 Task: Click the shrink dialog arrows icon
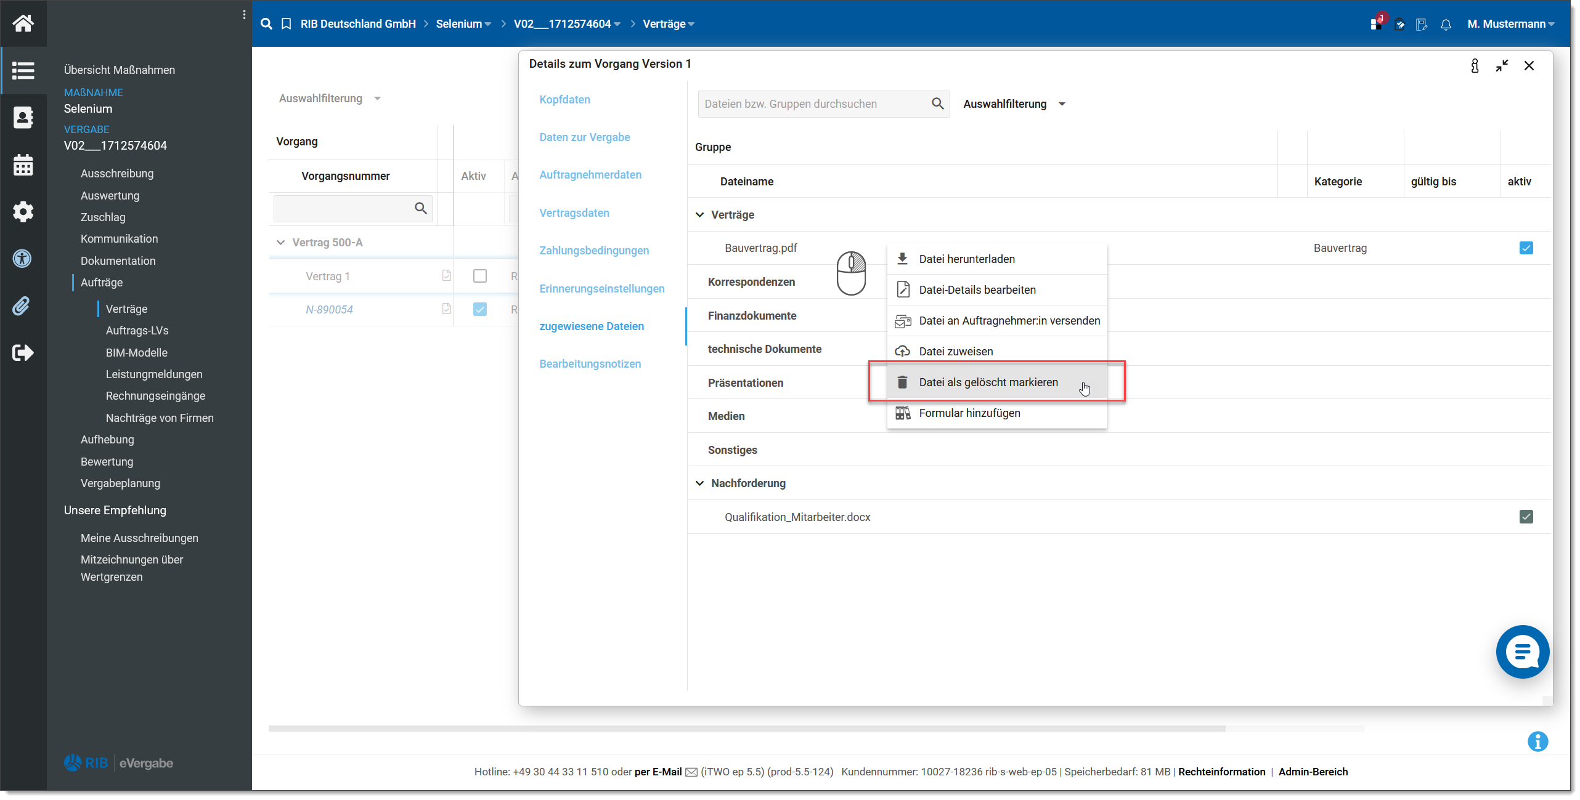(1502, 65)
